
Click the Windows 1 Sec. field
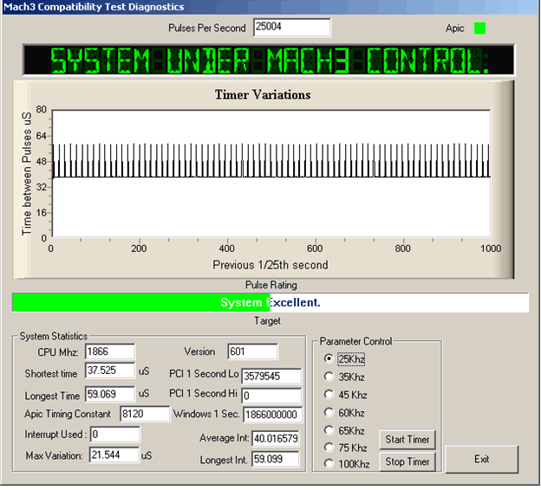(x=272, y=415)
